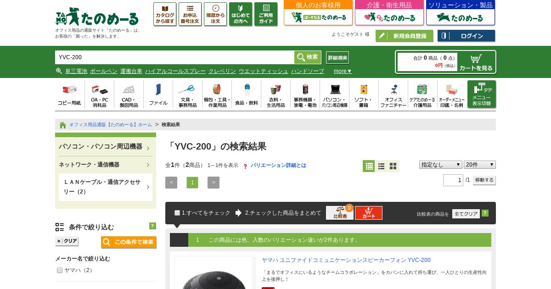Clear filter conditions button
This screenshot has height=289, width=551.
coord(67,241)
